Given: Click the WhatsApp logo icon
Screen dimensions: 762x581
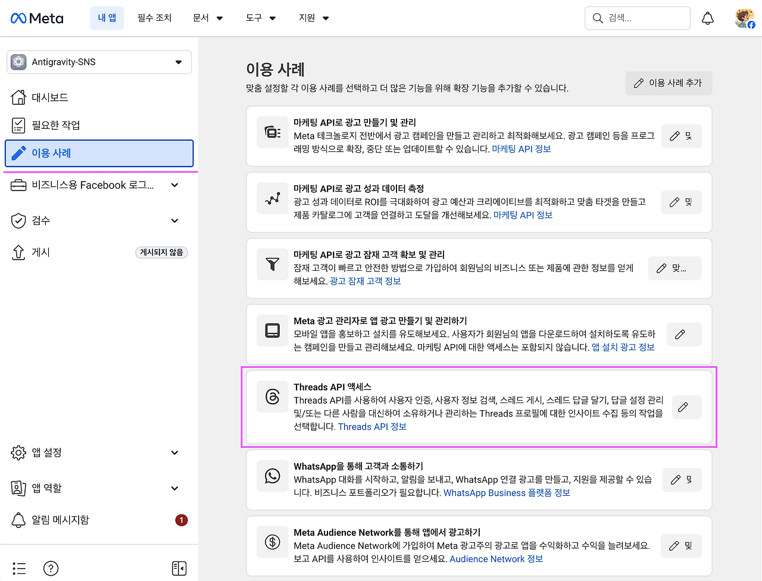Looking at the screenshot, I should tap(273, 476).
